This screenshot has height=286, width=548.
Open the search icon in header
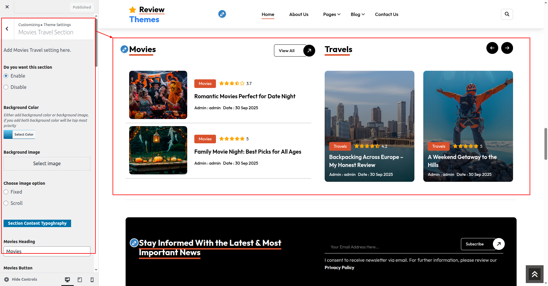[507, 14]
